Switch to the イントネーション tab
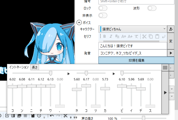178x120 pixels. point(19,67)
